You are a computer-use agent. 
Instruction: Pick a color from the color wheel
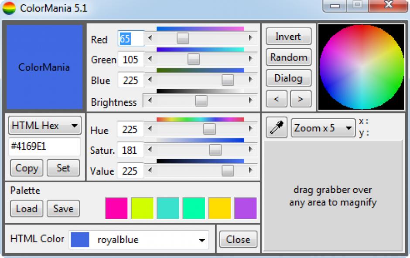tap(362, 67)
